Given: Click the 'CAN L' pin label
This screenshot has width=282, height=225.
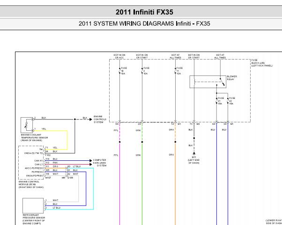Looking at the screenshot, I should tap(39, 165).
